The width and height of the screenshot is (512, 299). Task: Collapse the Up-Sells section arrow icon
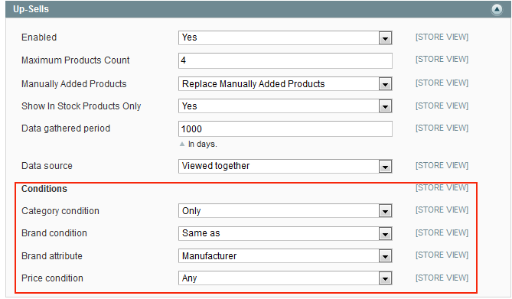(497, 9)
